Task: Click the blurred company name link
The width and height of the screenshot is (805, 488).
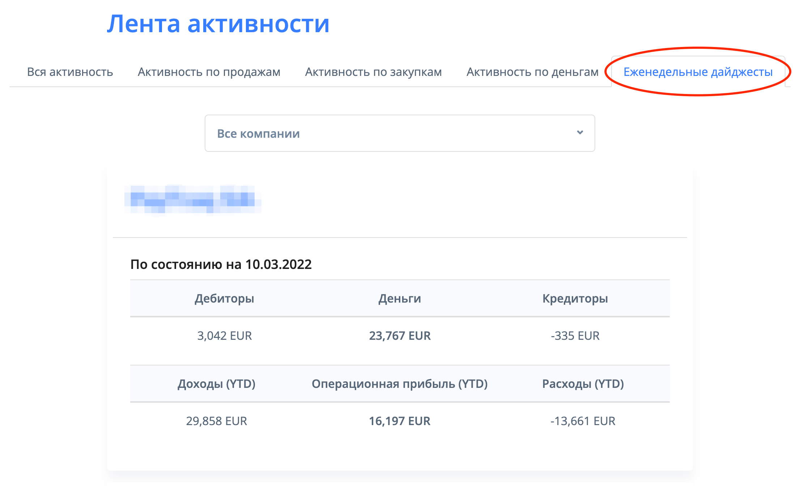Action: [192, 200]
